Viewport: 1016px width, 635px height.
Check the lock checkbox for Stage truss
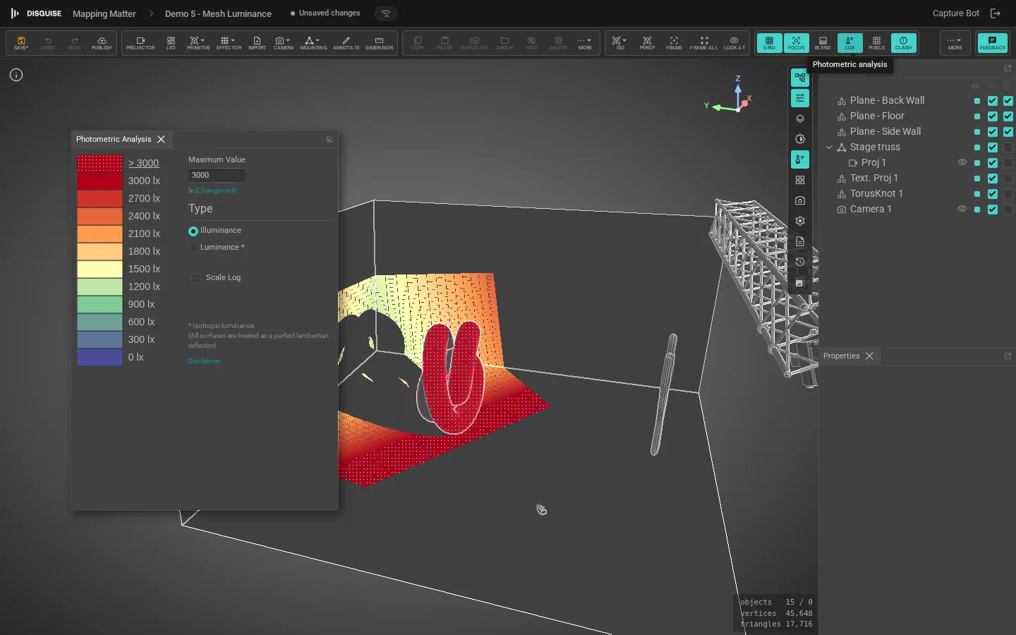[1008, 147]
